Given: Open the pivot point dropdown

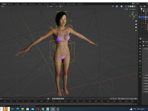Looking at the screenshot, I should point(57,6).
